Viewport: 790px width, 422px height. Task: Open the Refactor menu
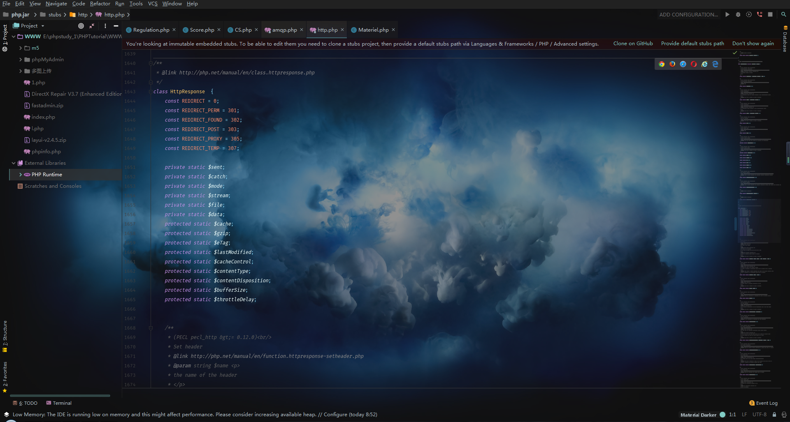point(100,4)
